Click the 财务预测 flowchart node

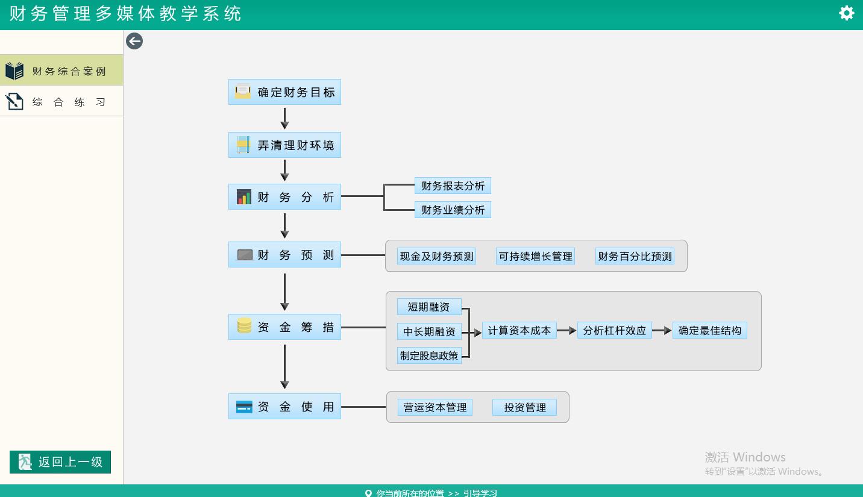click(x=284, y=255)
